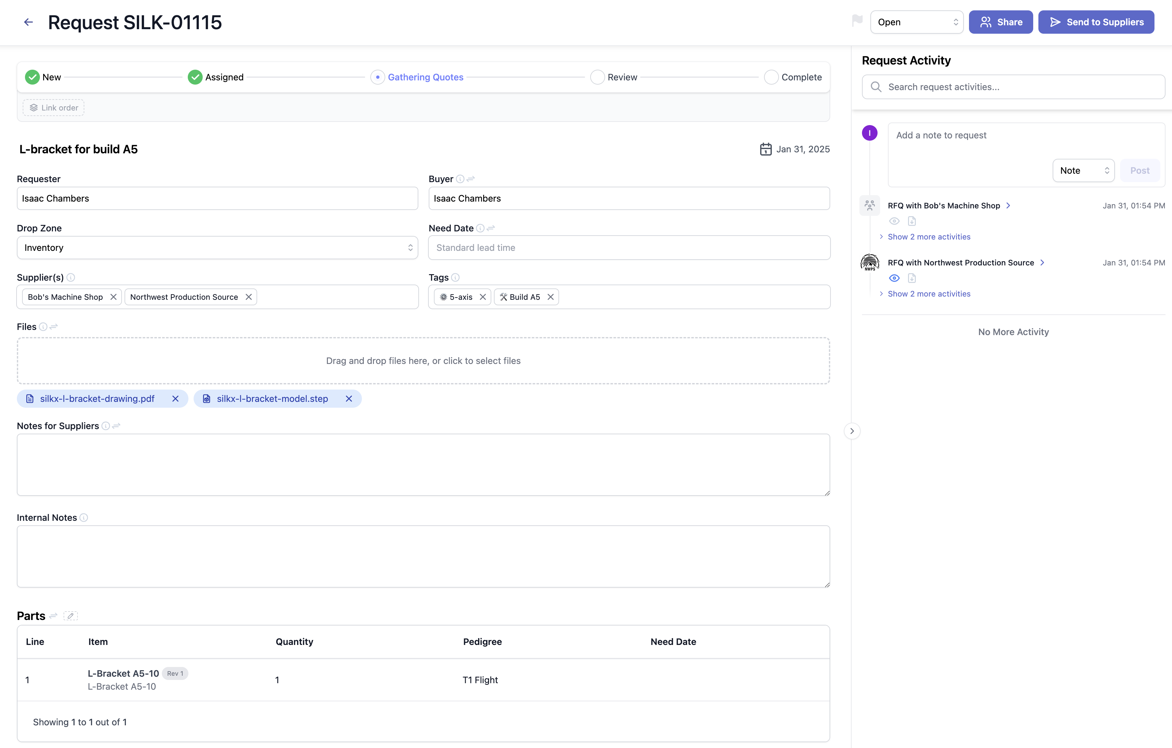
Task: Remove Bob's Machine Shop supplier chip
Action: pos(114,297)
